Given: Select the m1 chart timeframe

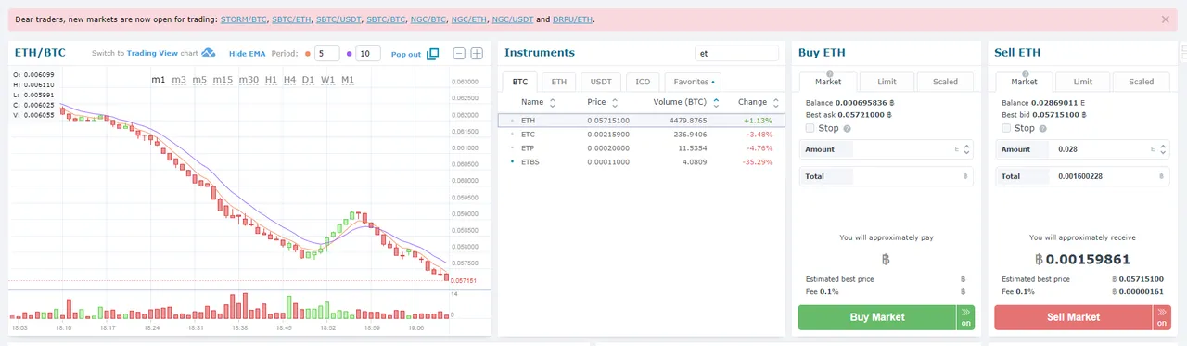Looking at the screenshot, I should click(x=159, y=80).
